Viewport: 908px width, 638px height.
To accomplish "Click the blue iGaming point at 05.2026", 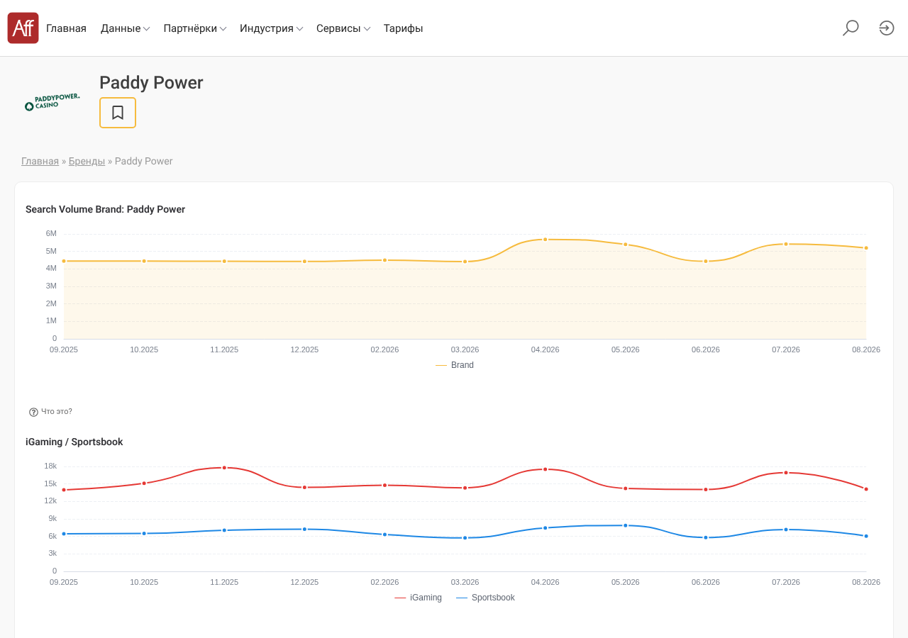I will 626,525.
